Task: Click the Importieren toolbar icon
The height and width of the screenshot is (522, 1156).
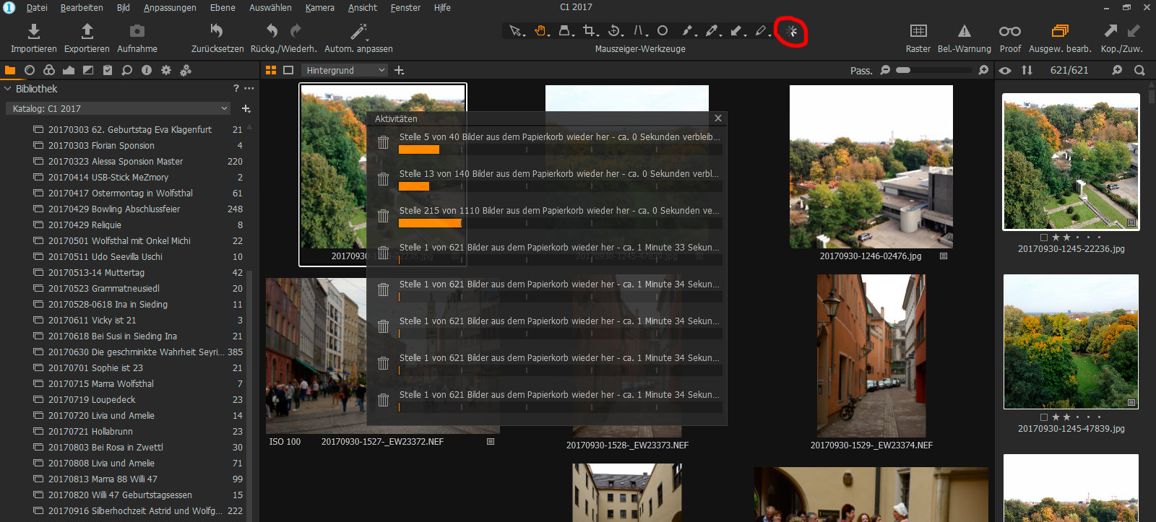Action: (33, 31)
